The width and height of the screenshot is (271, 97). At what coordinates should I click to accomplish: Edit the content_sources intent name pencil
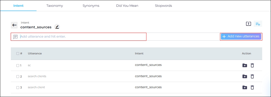point(57,27)
